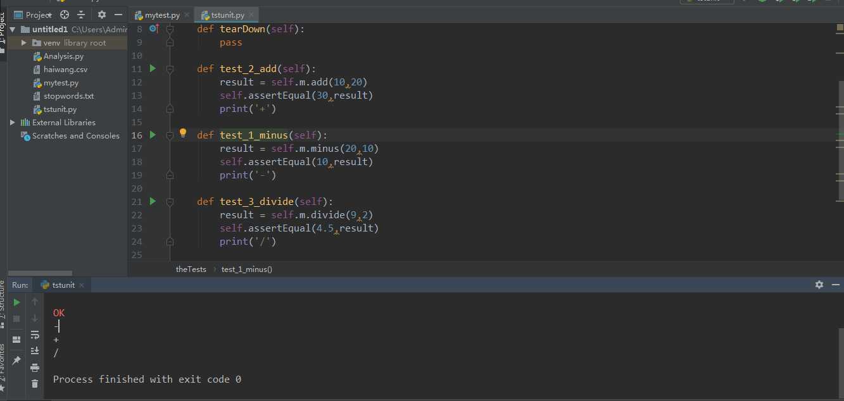Screen dimensions: 844x401
Task: Click the down arrow in Run panel
Action: (35, 319)
